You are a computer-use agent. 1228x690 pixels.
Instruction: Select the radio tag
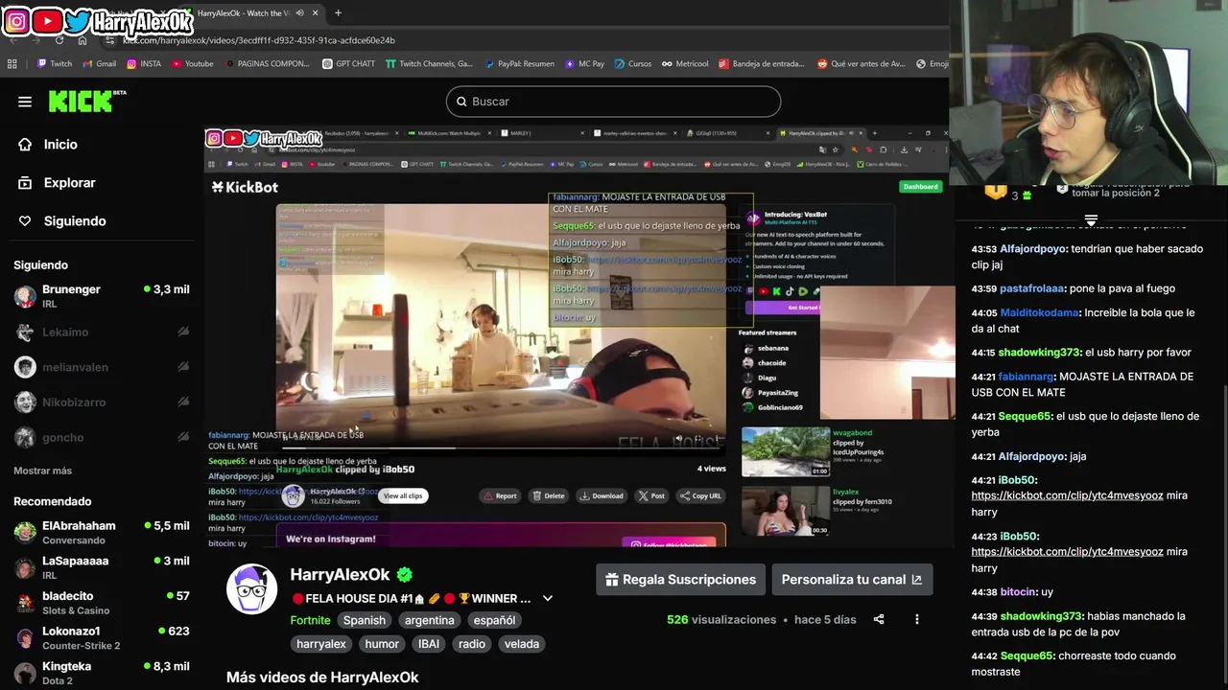pyautogui.click(x=472, y=644)
